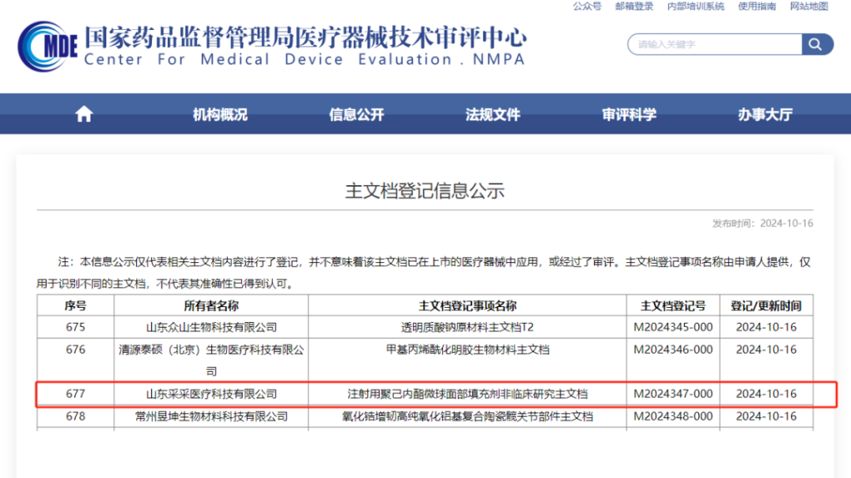Click the 邮箱登录 link

pyautogui.click(x=634, y=7)
